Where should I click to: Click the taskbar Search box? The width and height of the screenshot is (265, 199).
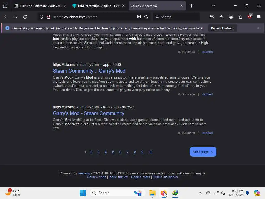(x=118, y=193)
